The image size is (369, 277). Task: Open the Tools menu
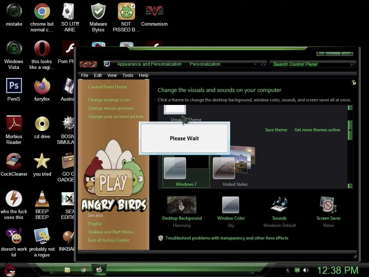pos(128,75)
